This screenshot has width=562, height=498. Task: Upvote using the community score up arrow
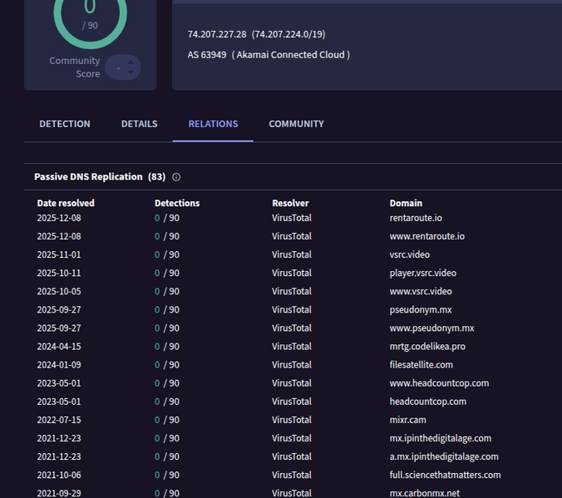tap(131, 62)
